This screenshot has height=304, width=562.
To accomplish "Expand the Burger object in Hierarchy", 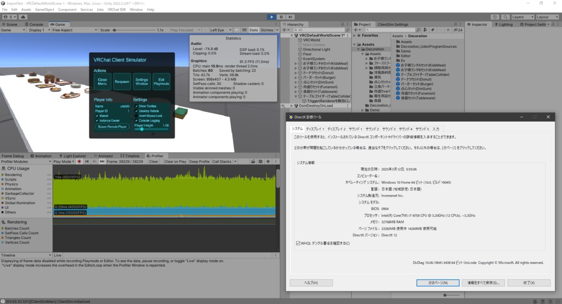I will point(296,77).
